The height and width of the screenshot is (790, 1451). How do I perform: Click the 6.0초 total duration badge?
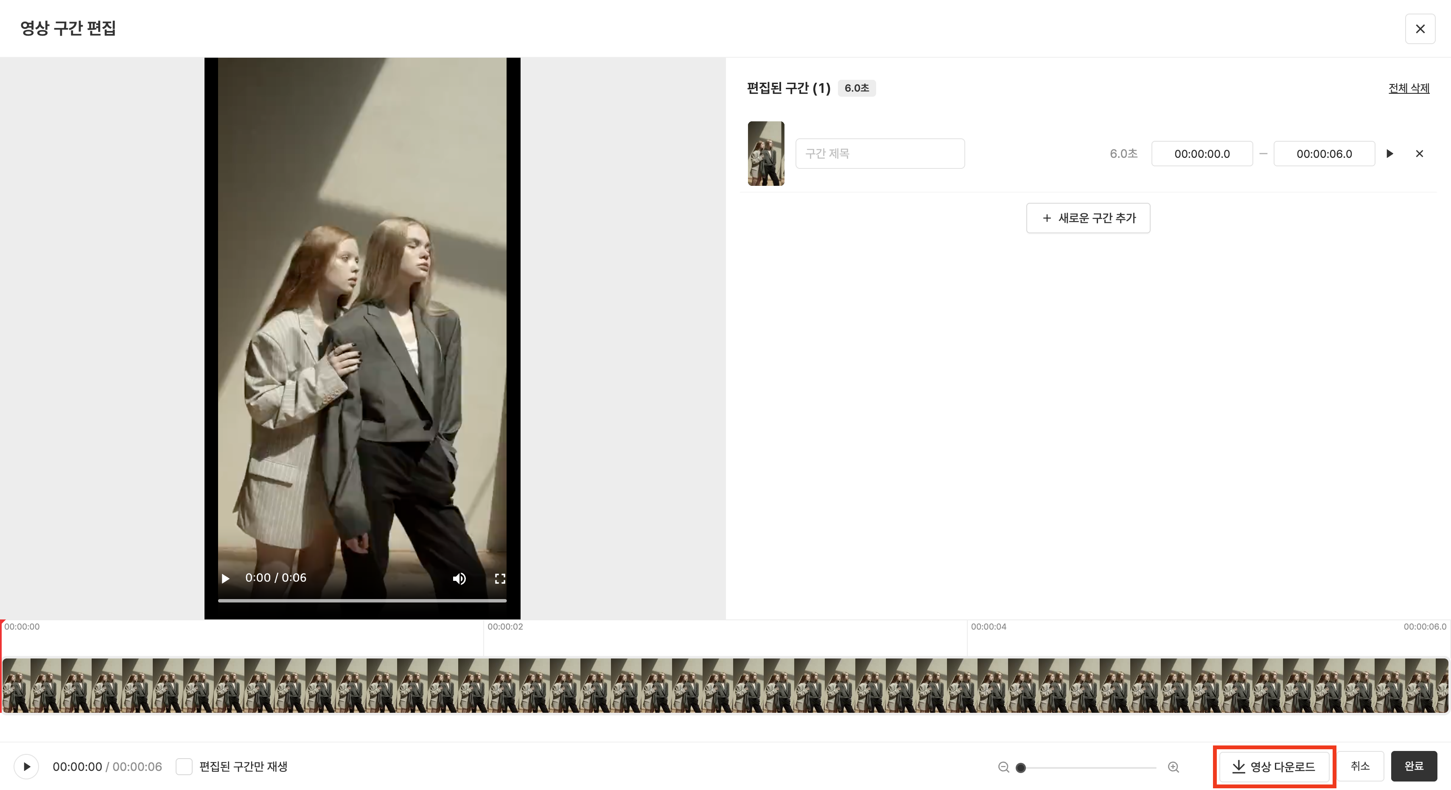(x=857, y=88)
